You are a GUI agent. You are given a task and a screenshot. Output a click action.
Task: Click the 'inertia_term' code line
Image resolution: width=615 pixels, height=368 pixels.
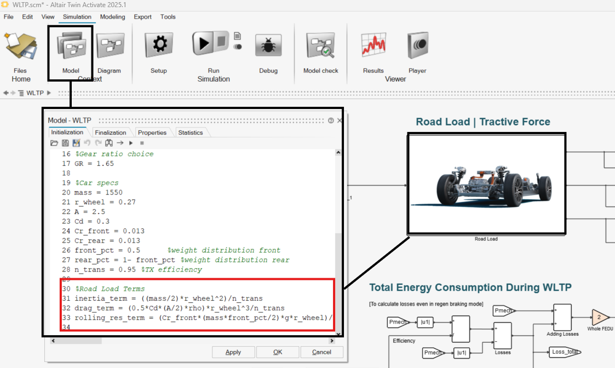coord(169,298)
